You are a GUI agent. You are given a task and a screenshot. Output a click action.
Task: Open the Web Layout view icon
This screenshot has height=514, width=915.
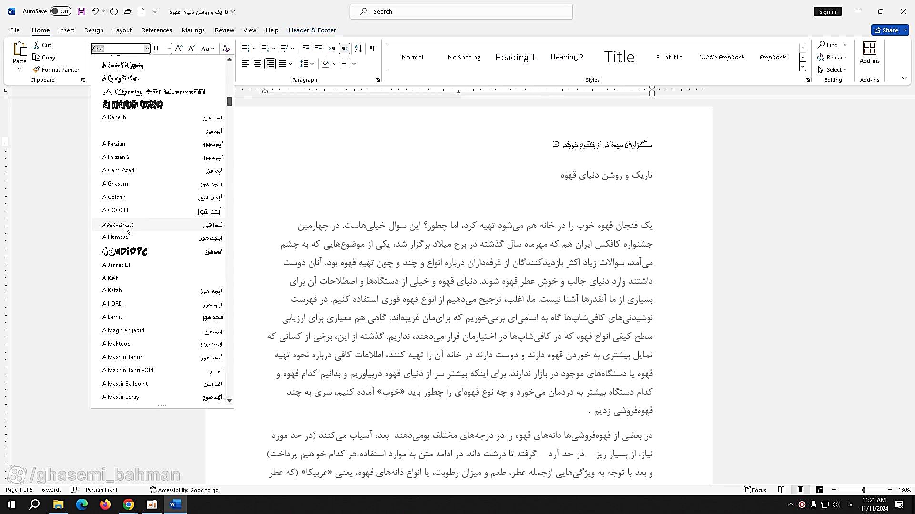coord(819,490)
